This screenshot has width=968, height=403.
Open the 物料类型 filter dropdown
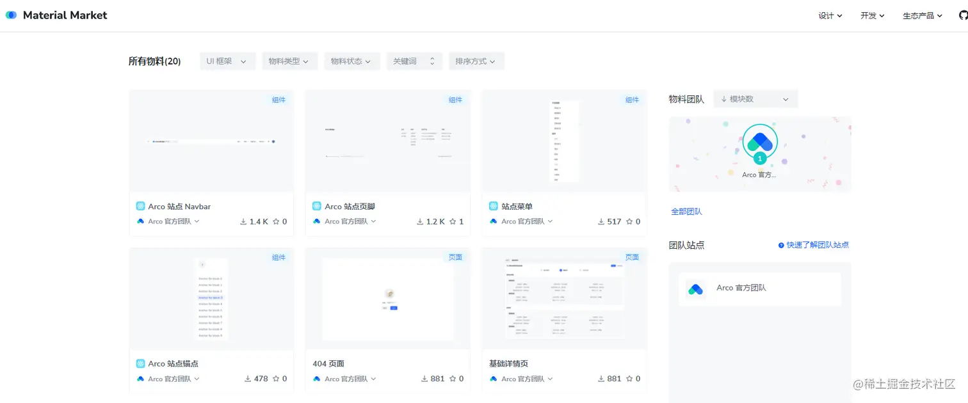(289, 61)
